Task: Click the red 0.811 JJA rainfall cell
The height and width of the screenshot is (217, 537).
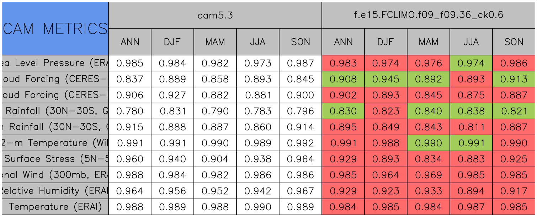Action: click(471, 127)
